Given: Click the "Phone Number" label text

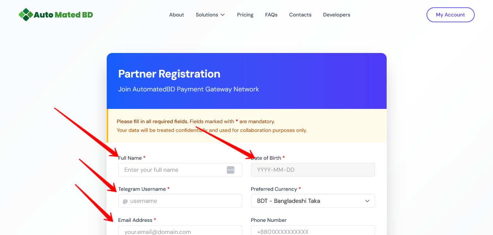Looking at the screenshot, I should point(269,220).
